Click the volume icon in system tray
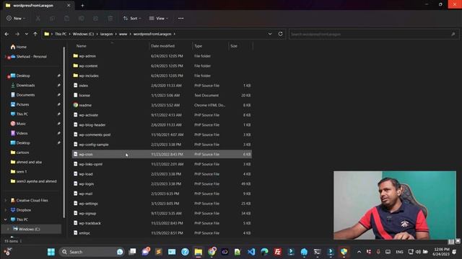Viewport: 462px width, 259px height. coord(418,252)
